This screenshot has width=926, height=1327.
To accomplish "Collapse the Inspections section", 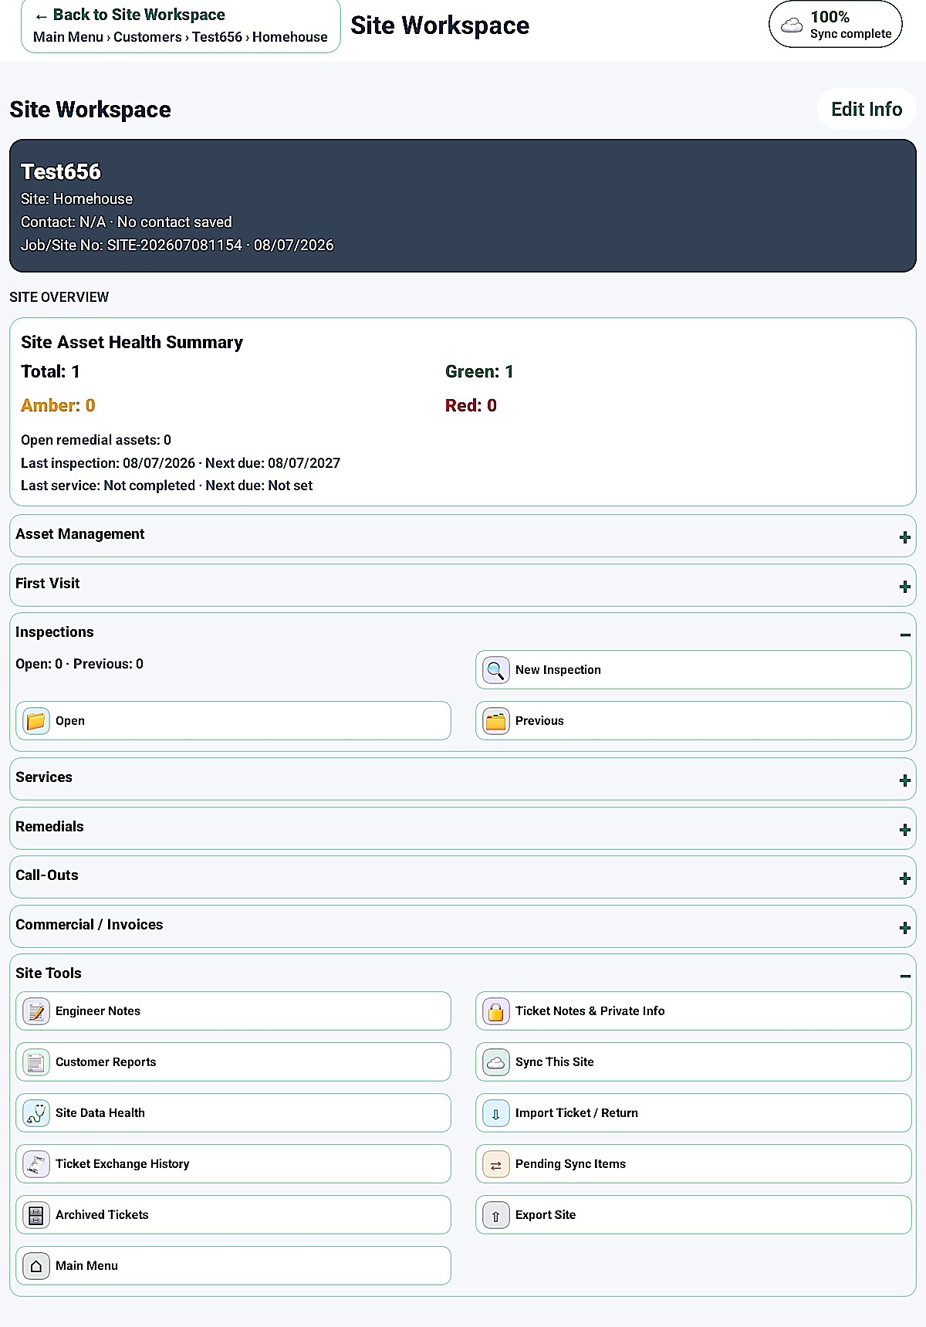I will coord(905,635).
